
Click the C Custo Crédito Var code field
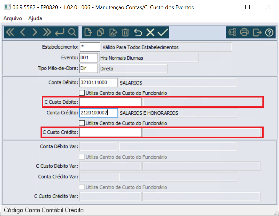click(x=110, y=196)
